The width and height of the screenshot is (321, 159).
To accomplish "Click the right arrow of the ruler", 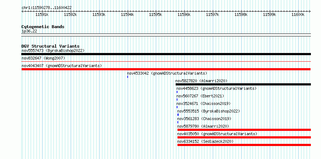I will click(x=310, y=11).
